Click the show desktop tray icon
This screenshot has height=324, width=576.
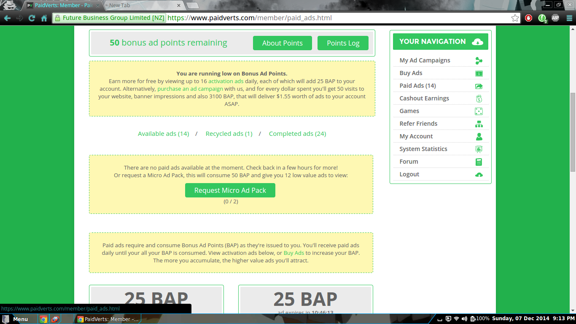click(x=440, y=319)
